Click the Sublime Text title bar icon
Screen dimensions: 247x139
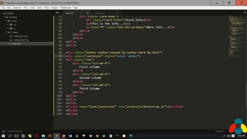[x=2, y=3]
